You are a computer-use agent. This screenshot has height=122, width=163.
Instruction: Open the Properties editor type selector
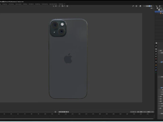click(x=157, y=43)
